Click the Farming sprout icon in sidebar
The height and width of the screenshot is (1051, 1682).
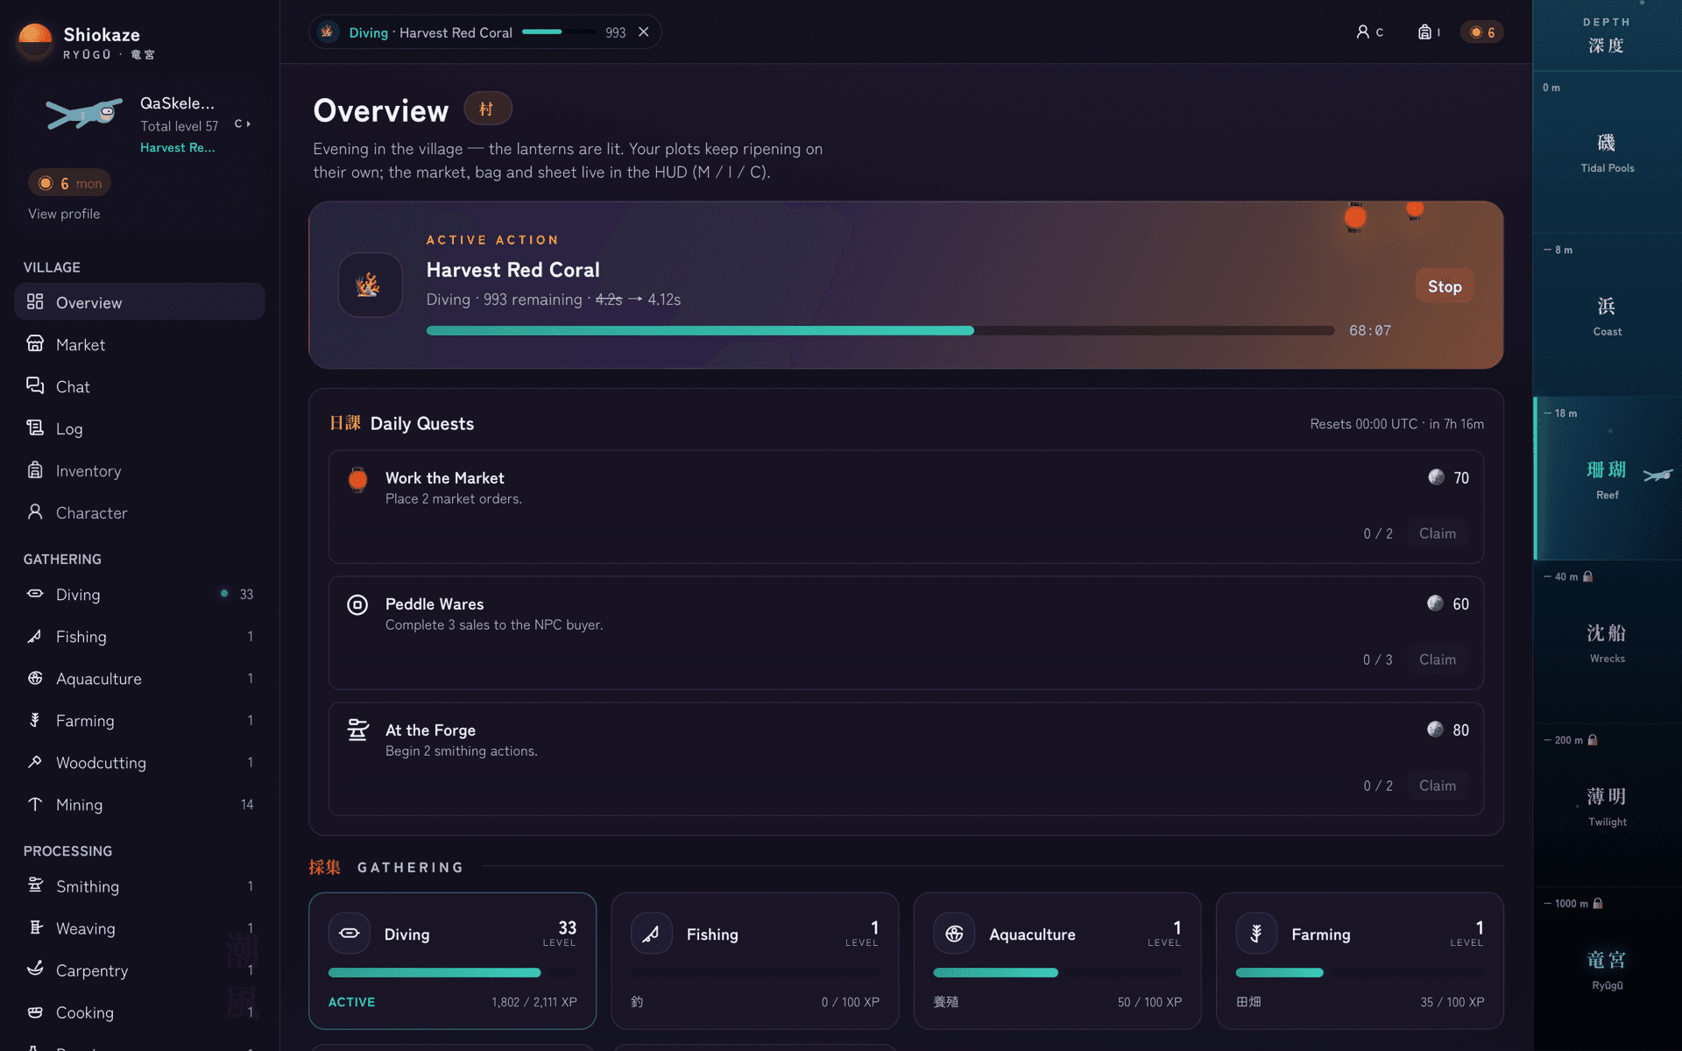pos(35,720)
